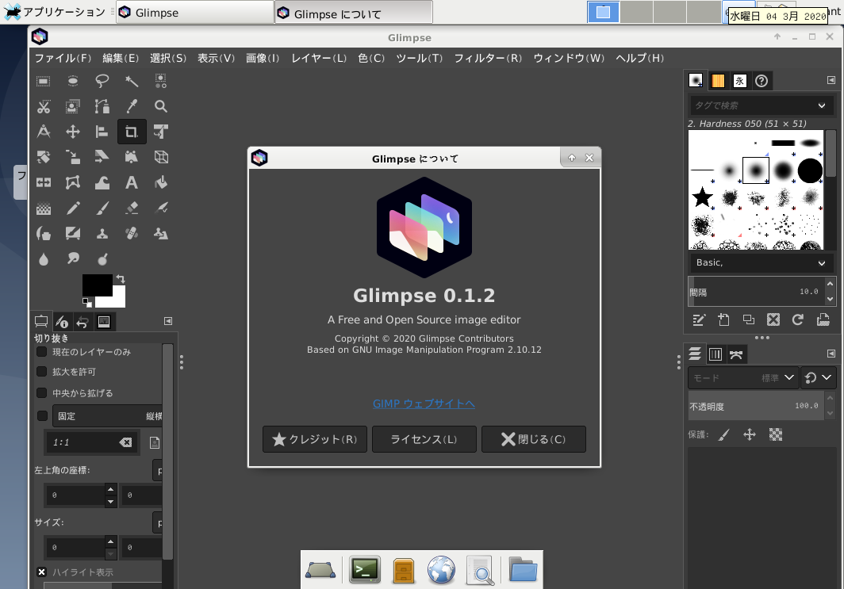The width and height of the screenshot is (844, 589).
Task: Select the Move tool
Action: [72, 132]
